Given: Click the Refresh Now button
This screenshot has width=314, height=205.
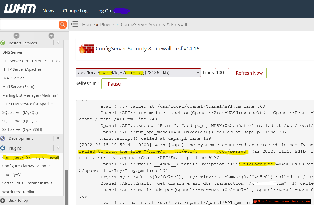Looking at the screenshot, I should point(249,73).
